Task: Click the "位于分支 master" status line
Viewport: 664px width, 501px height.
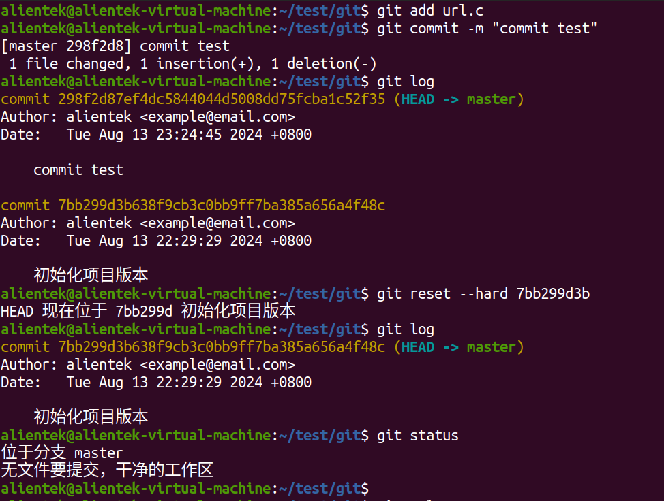Action: coord(62,453)
